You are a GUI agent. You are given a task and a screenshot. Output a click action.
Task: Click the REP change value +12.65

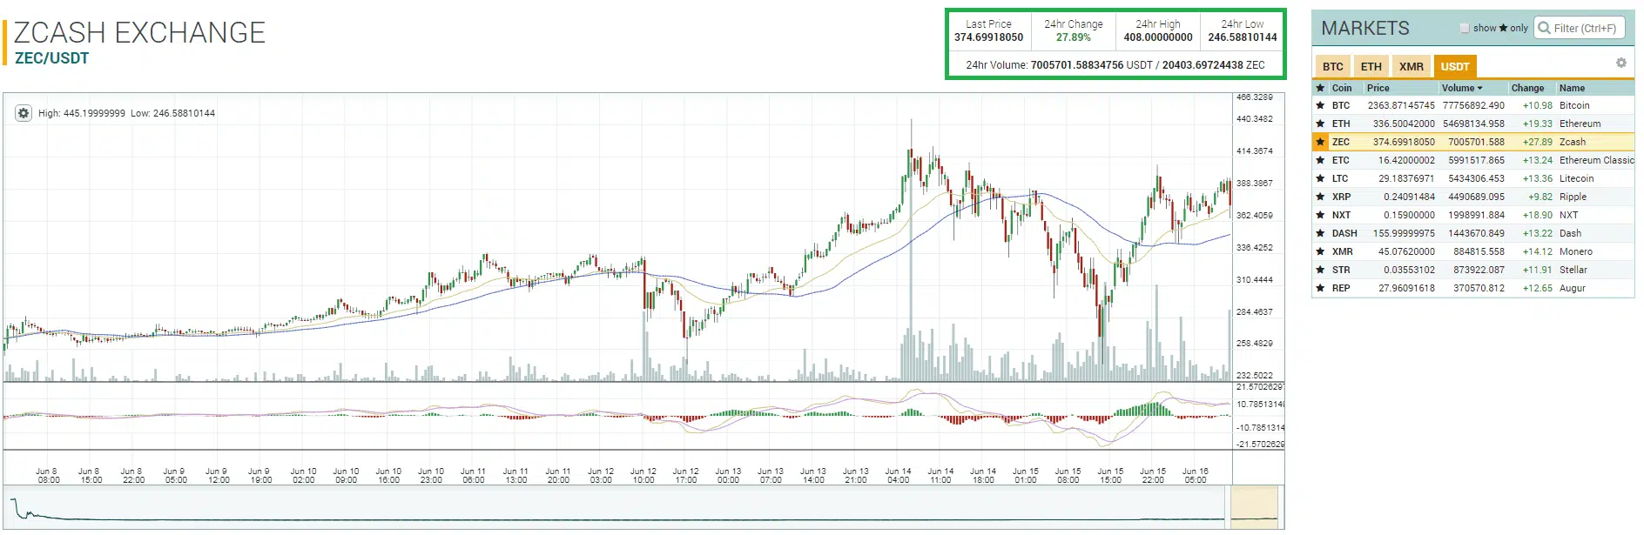(1537, 288)
